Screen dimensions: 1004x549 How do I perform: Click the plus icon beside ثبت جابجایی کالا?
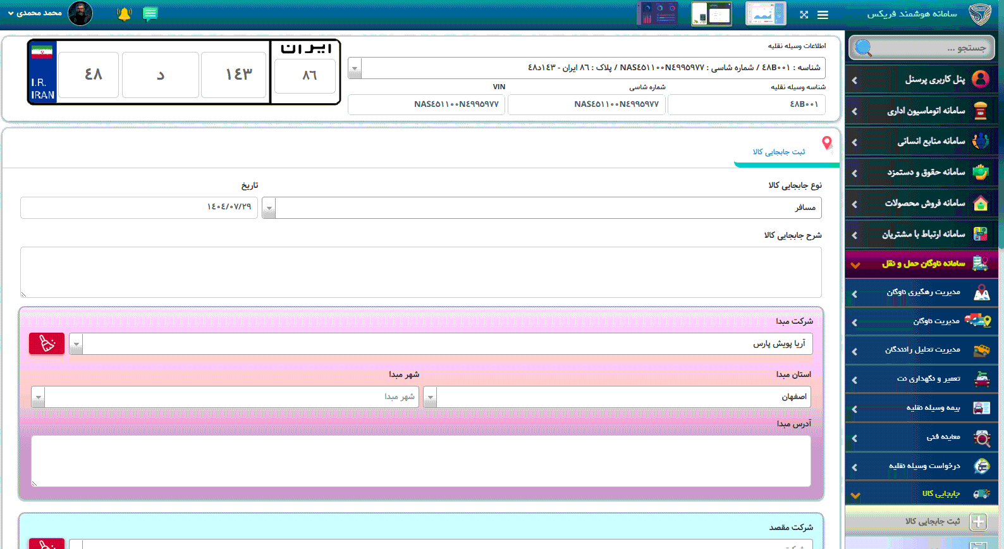coord(978,522)
